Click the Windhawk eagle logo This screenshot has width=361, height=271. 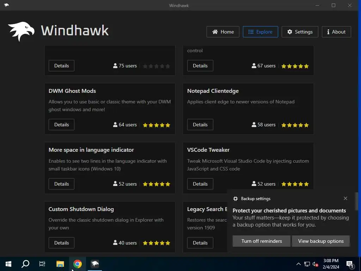(x=21, y=31)
